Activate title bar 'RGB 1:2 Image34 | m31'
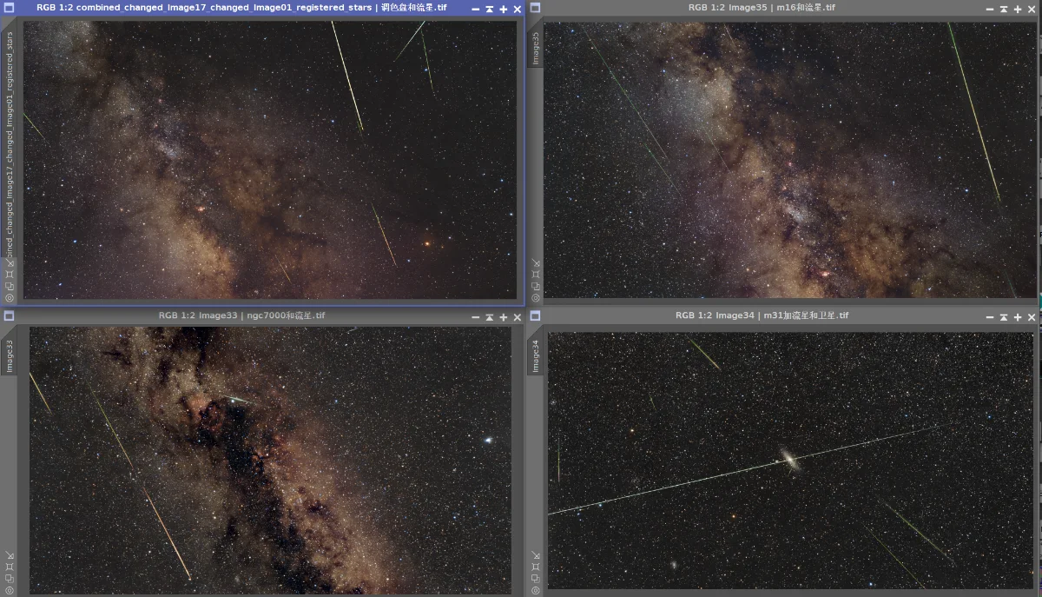Viewport: 1042px width, 597px height. coord(762,315)
